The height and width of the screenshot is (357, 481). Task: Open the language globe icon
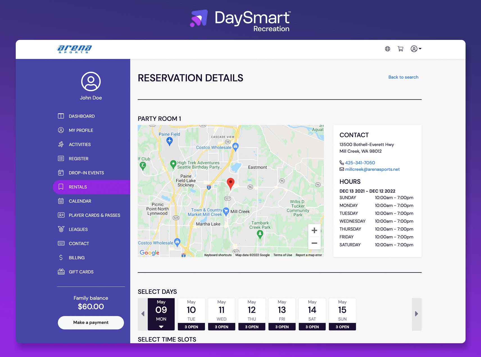point(387,49)
